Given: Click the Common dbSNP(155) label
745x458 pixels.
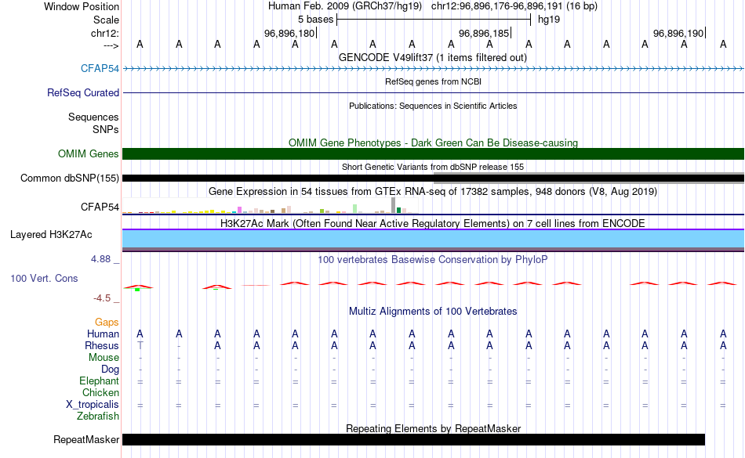Looking at the screenshot, I should (69, 178).
